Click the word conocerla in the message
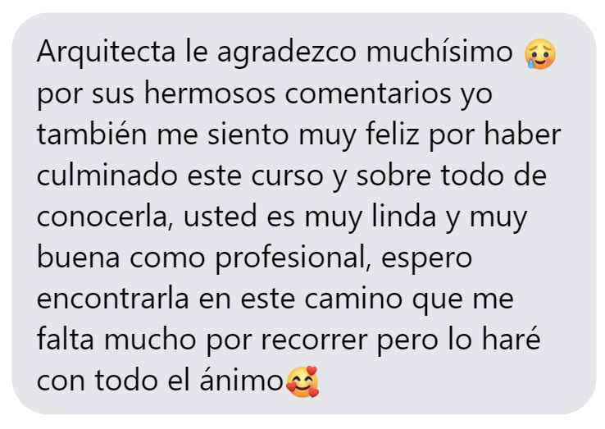 click(102, 217)
